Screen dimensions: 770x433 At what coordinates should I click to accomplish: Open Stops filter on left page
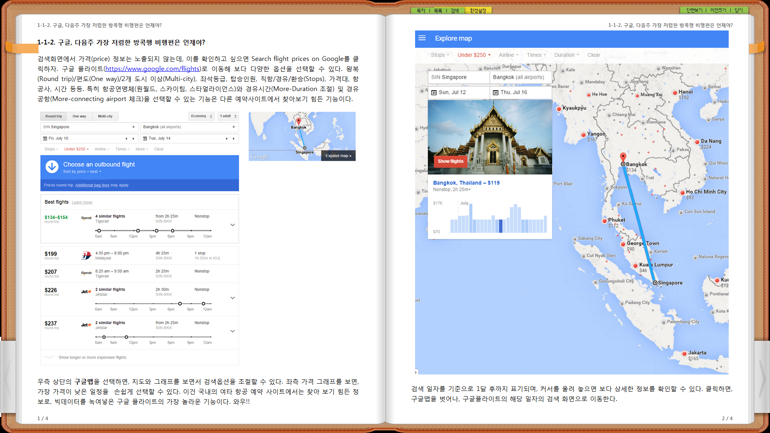click(51, 149)
